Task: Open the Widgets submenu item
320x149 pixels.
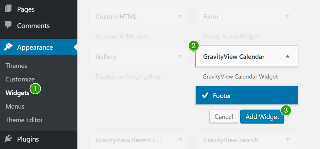Action: pyautogui.click(x=17, y=93)
